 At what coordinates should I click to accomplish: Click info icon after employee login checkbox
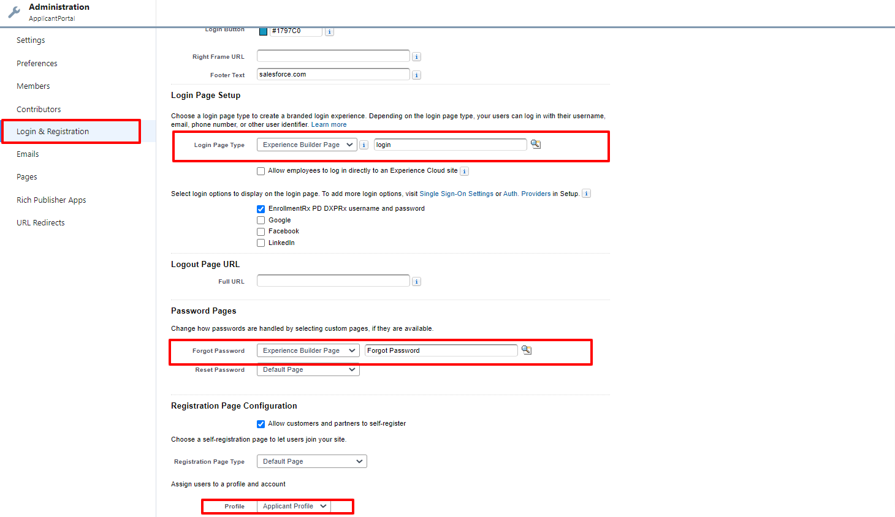click(x=464, y=172)
